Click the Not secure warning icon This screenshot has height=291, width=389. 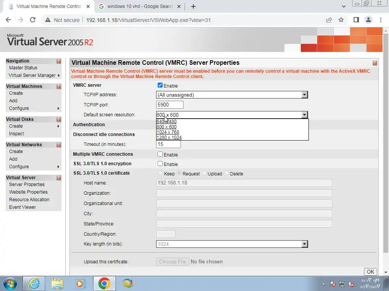(x=48, y=20)
